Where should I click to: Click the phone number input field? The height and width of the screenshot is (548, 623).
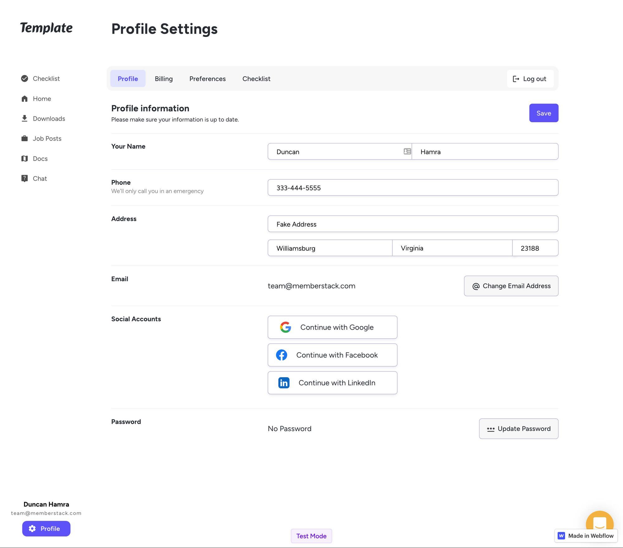[x=413, y=188]
